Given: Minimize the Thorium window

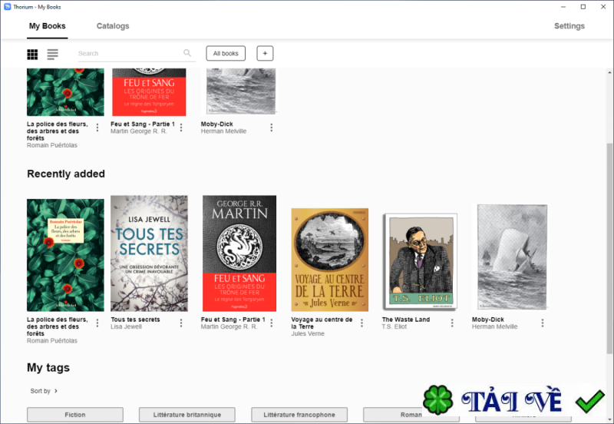Looking at the screenshot, I should click(563, 7).
